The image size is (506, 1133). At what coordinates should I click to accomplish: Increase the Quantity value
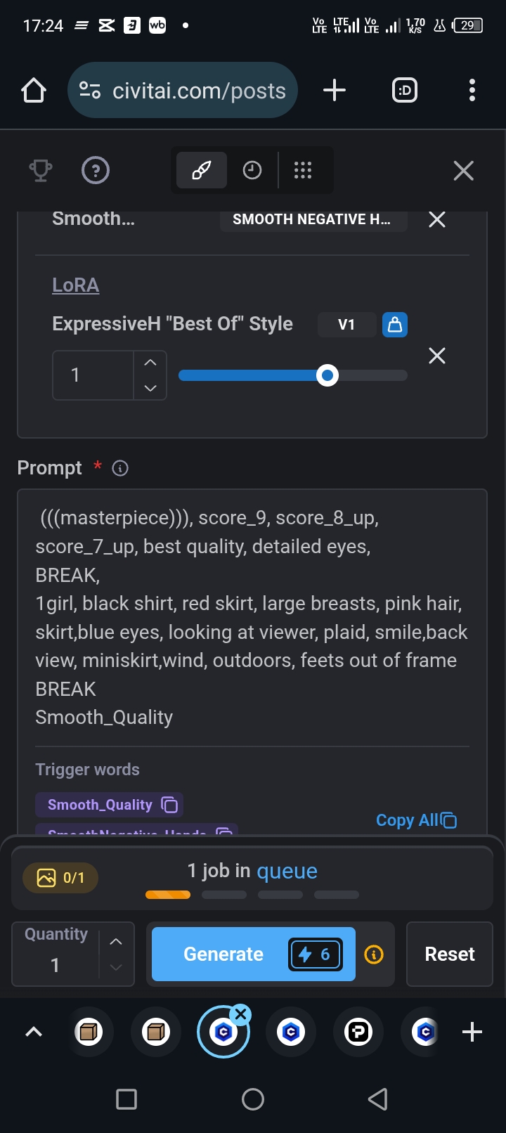117,942
